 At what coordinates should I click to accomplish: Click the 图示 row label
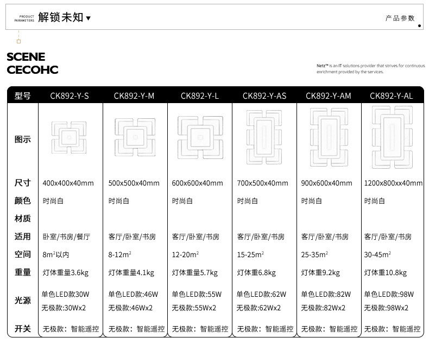[x=23, y=139]
